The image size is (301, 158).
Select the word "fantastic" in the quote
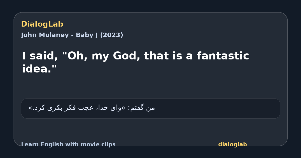click(223, 56)
